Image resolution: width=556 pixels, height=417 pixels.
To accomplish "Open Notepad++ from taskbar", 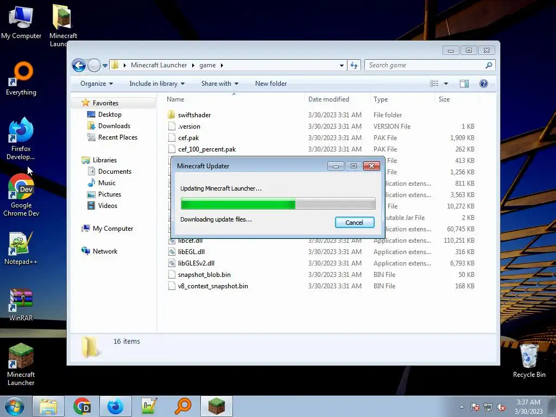I will [149, 406].
